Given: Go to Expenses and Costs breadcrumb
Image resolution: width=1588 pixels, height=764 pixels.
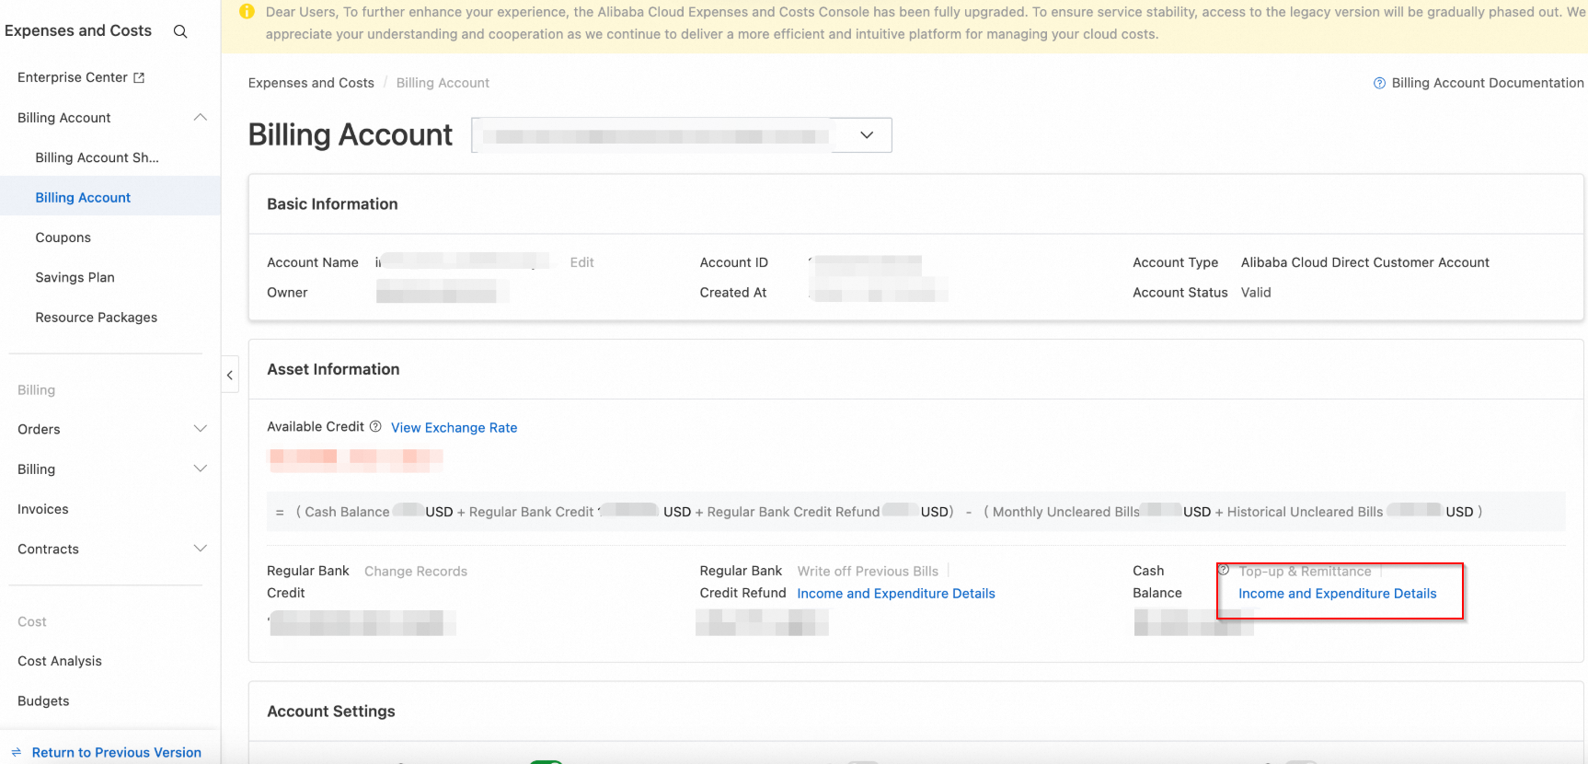Looking at the screenshot, I should click(x=311, y=83).
